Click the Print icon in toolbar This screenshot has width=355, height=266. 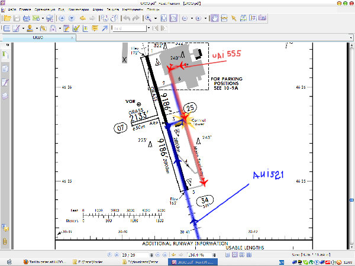tap(27, 18)
